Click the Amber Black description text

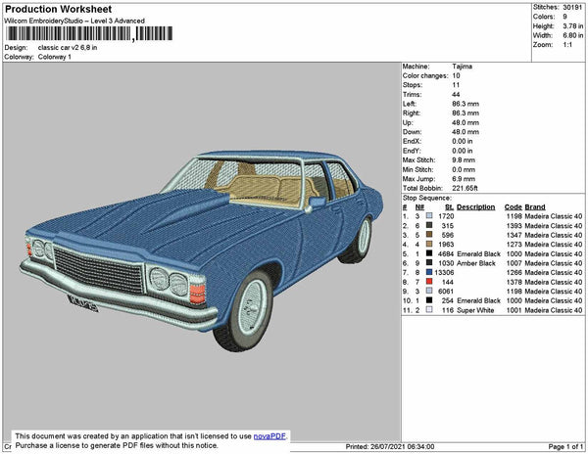476,263
